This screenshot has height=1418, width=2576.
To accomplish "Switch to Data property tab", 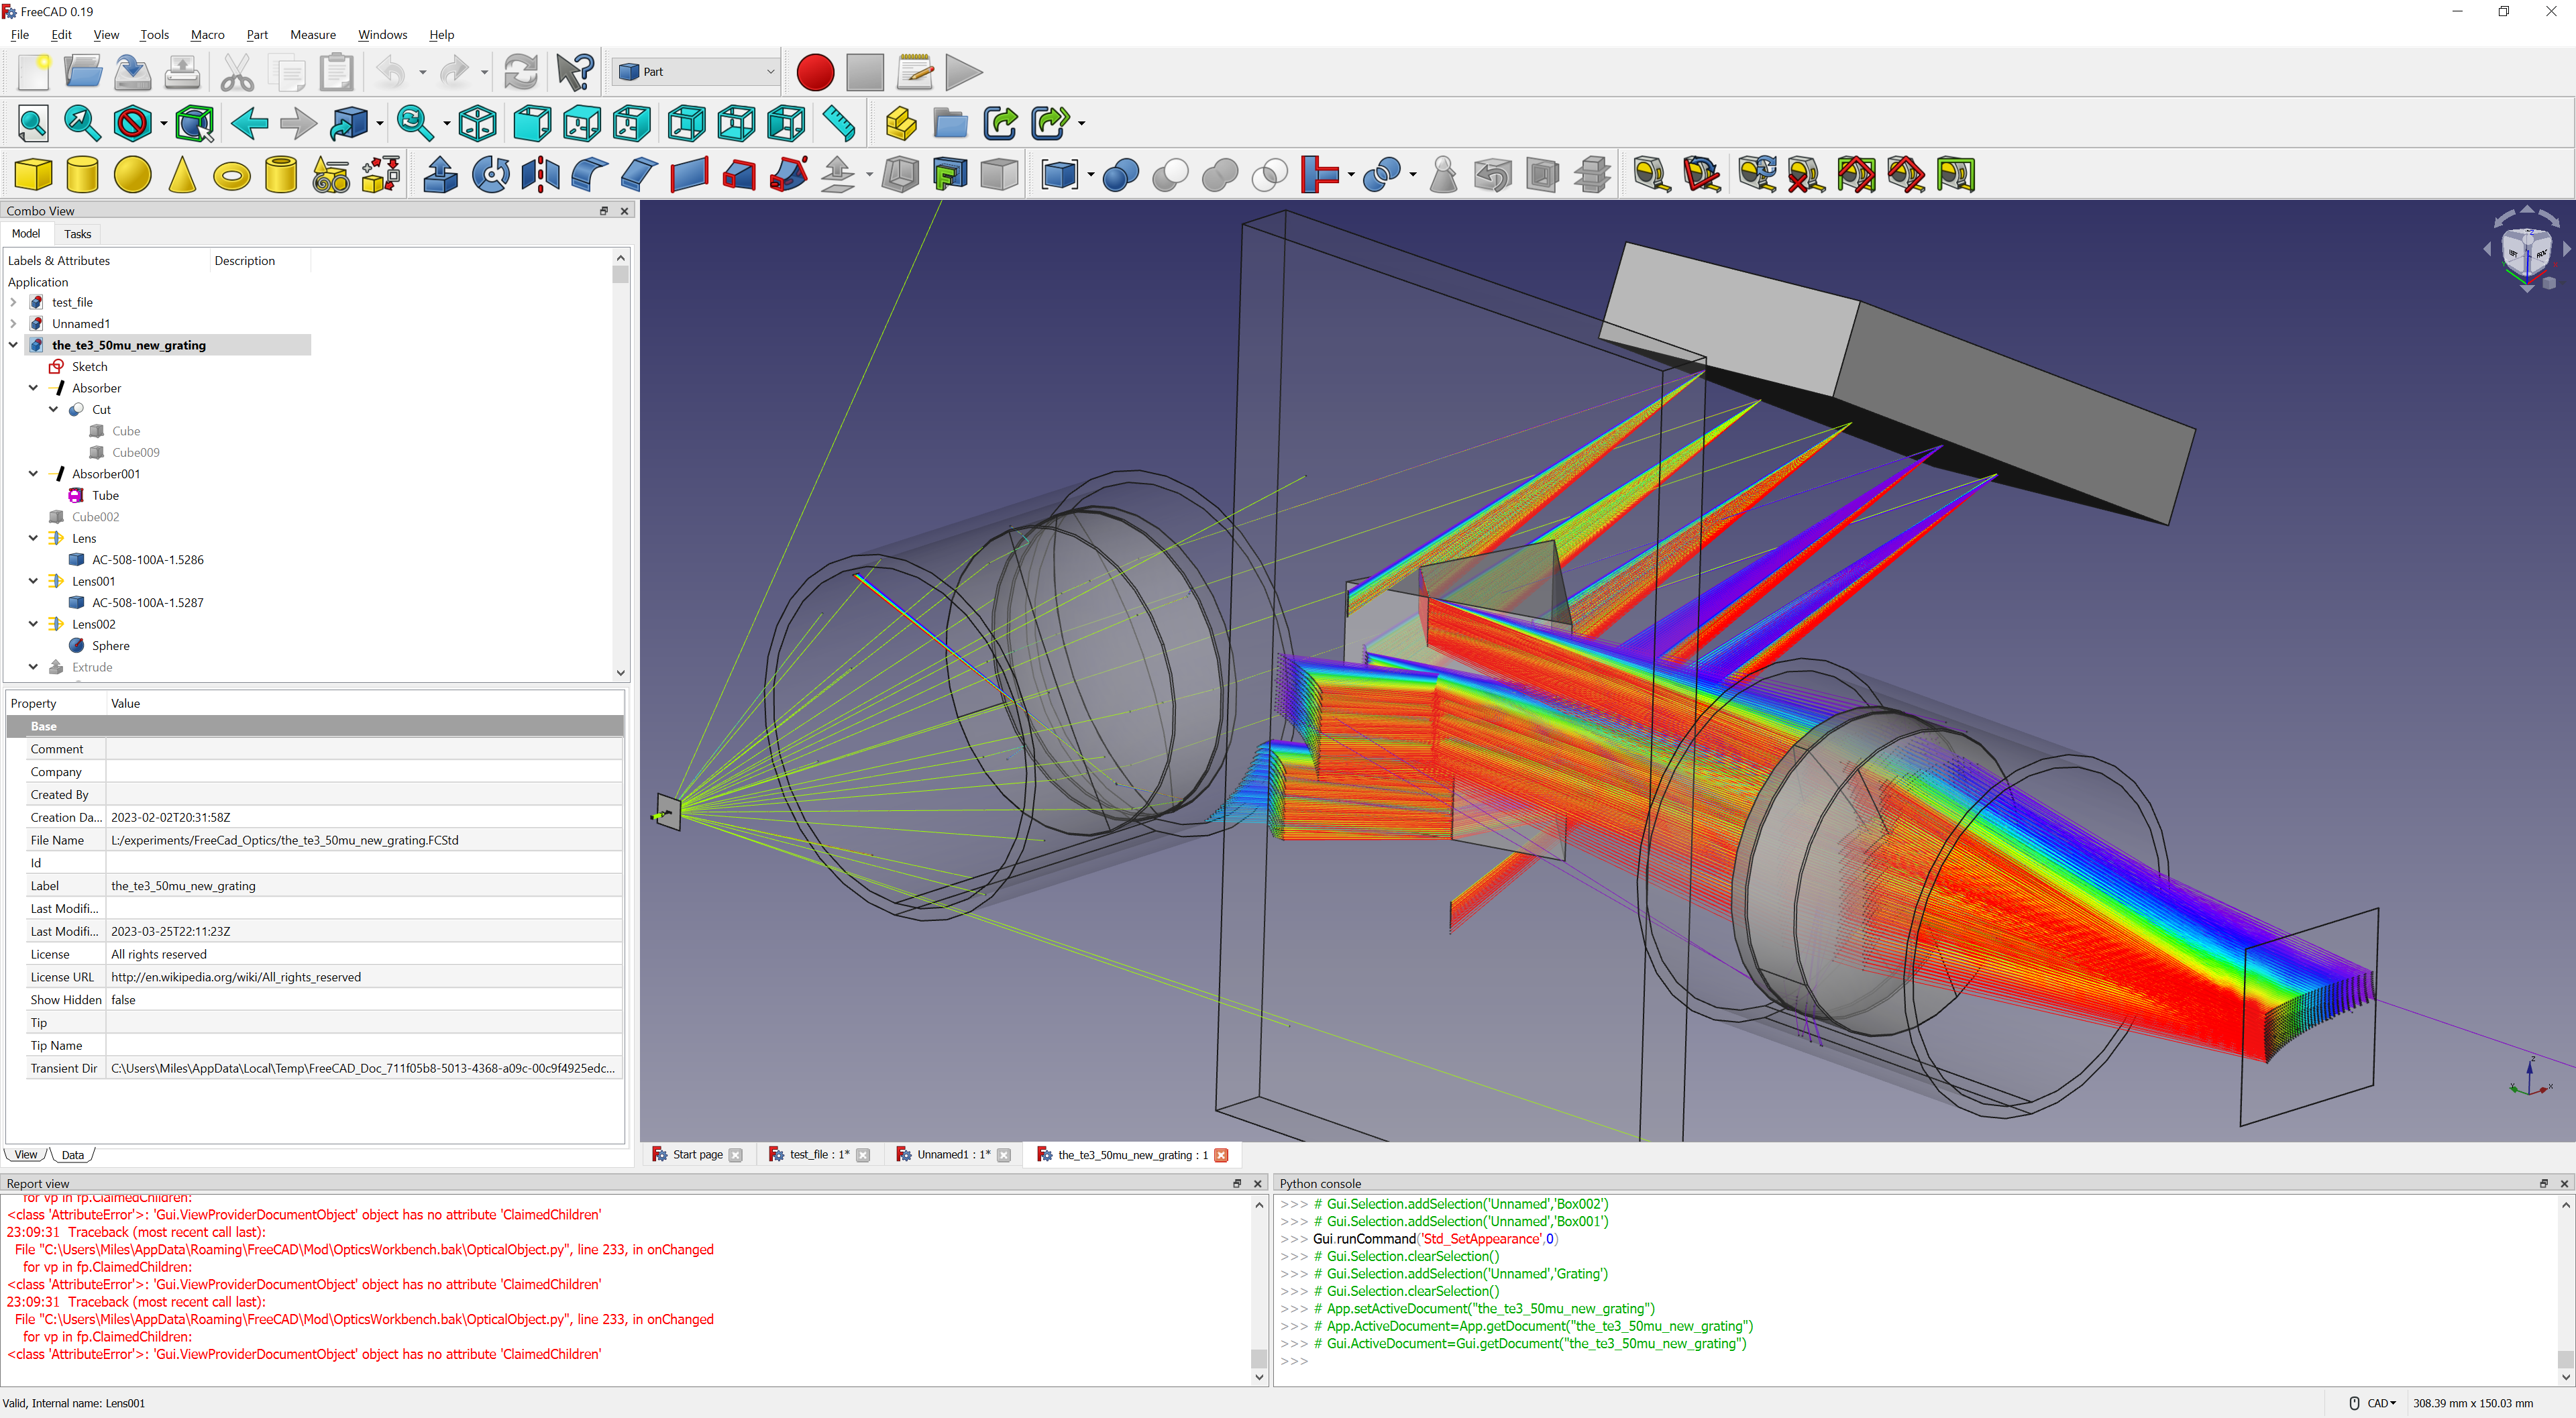I will pyautogui.click(x=73, y=1154).
